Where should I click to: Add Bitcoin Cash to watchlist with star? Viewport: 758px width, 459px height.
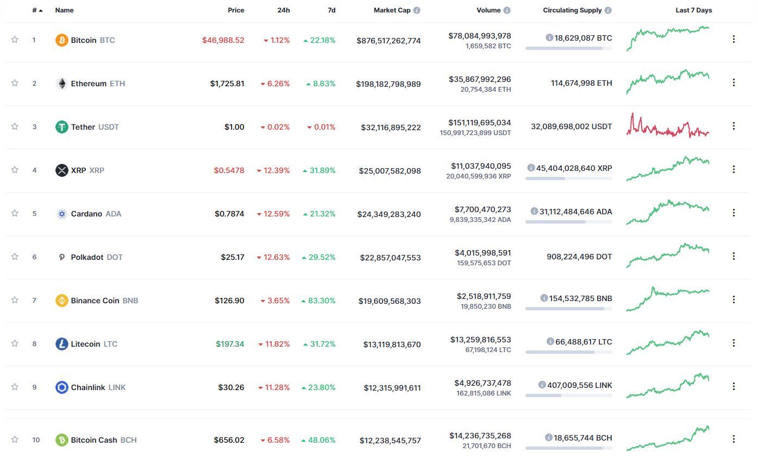(15, 439)
